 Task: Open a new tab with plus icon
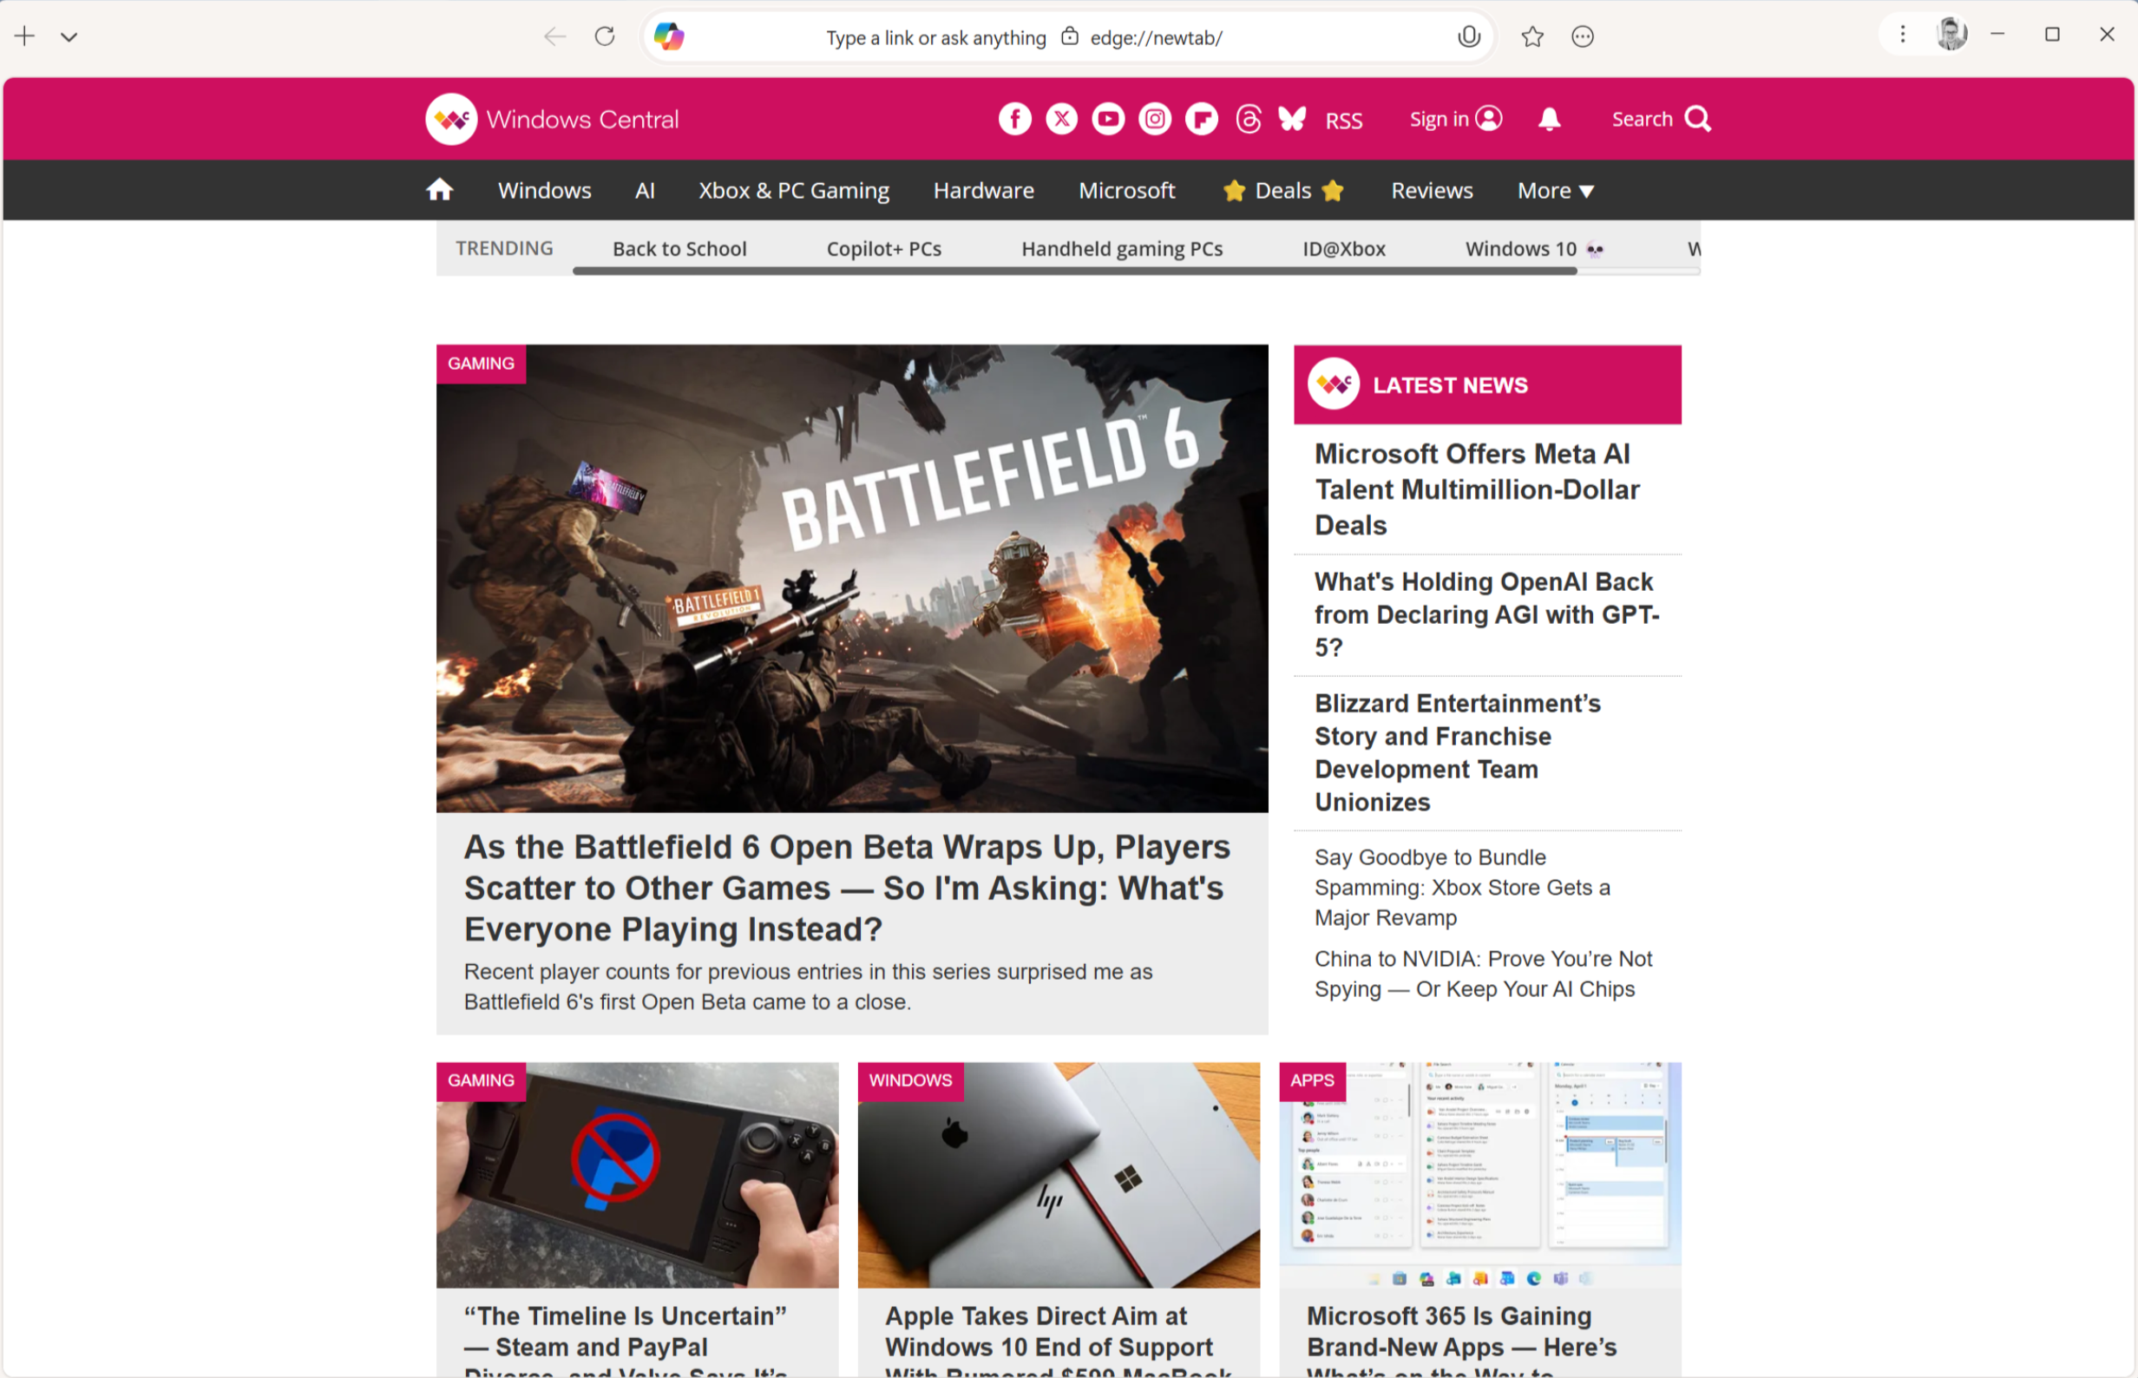tap(25, 36)
